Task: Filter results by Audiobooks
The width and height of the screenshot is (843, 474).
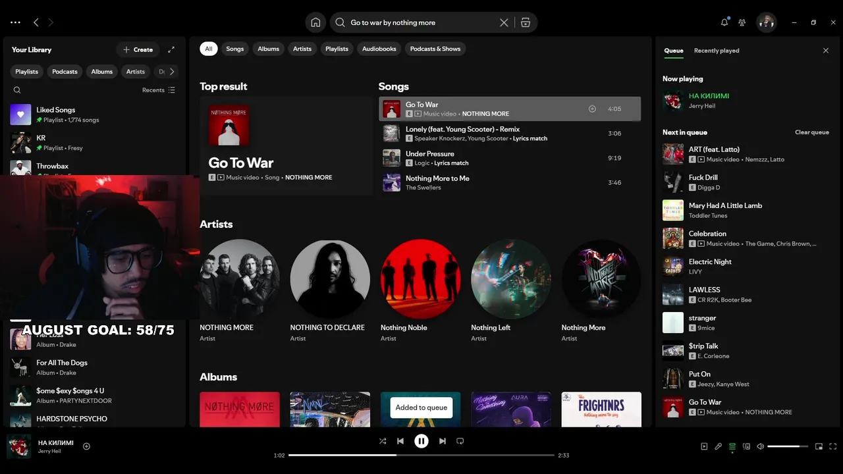Action: click(379, 49)
